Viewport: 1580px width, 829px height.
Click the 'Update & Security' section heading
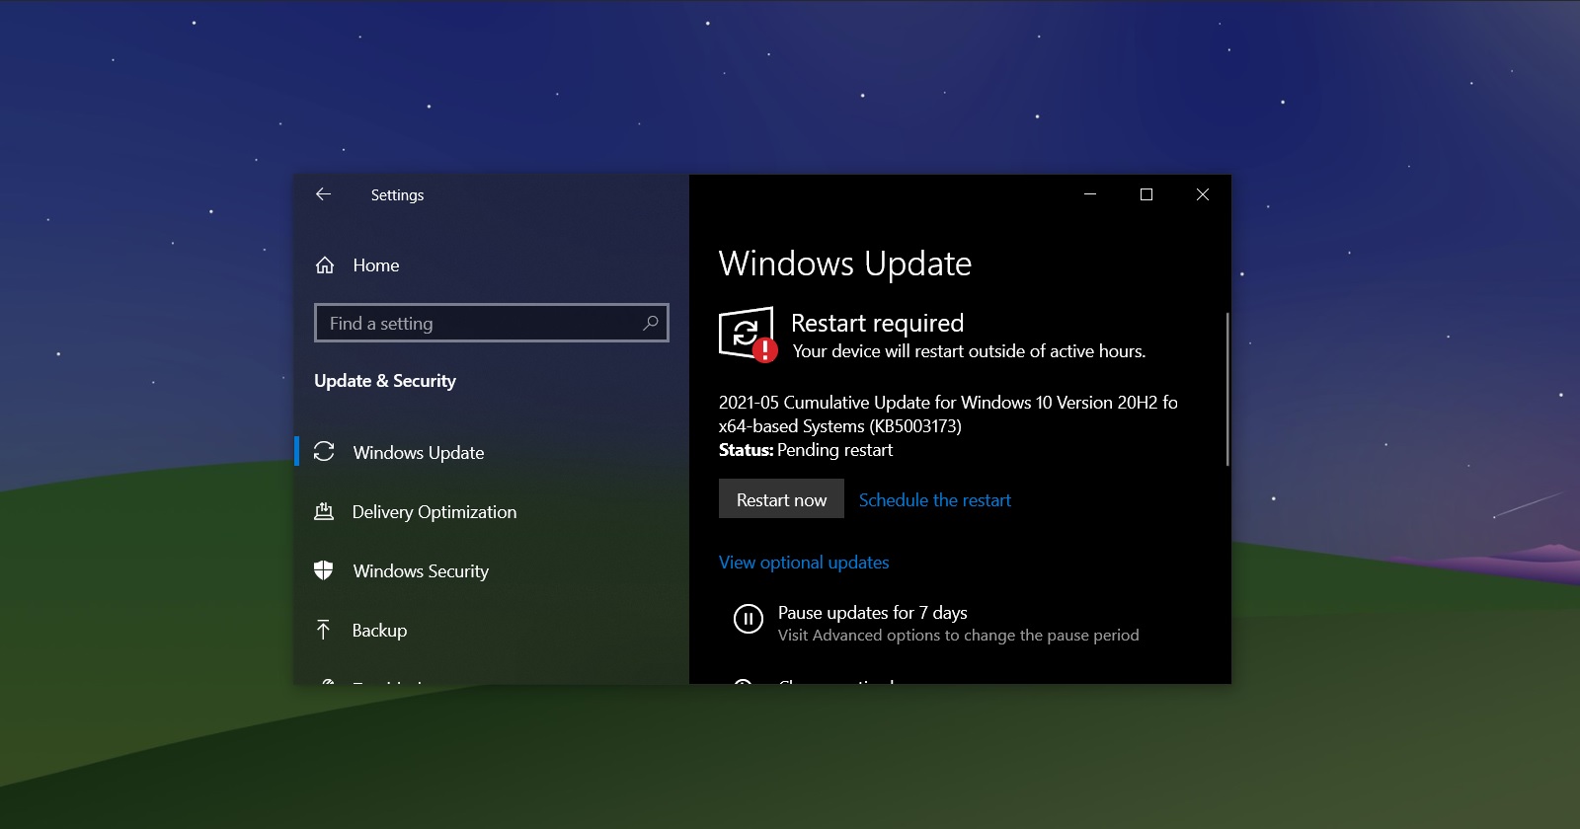(385, 381)
